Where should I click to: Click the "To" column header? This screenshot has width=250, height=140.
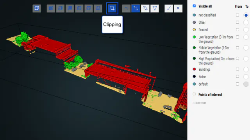coord(246,7)
